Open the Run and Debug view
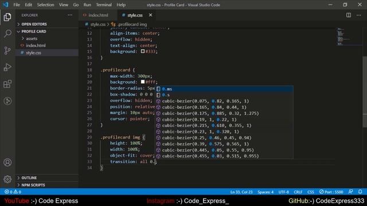 coord(7,68)
